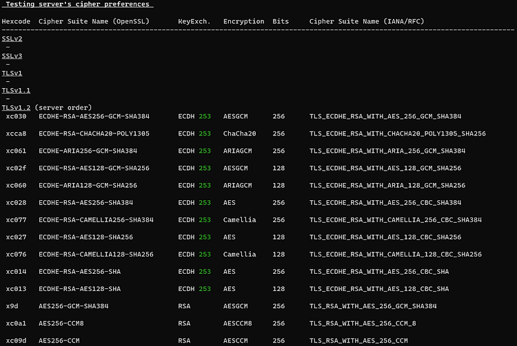Click the "Encryption" column header
The image size is (517, 346).
coord(243,21)
